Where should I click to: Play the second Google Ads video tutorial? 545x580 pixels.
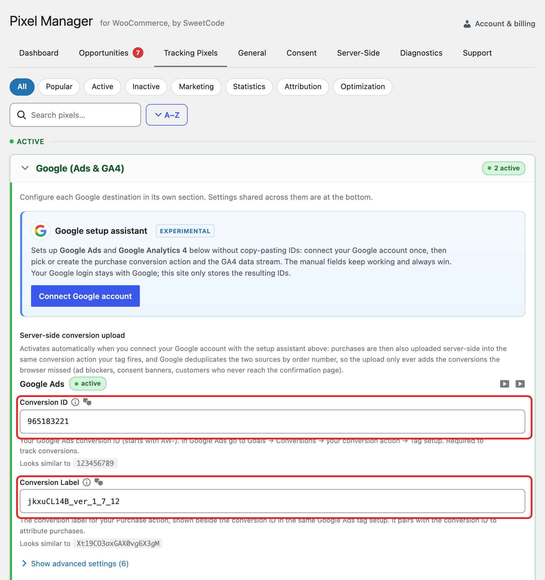[x=520, y=384]
